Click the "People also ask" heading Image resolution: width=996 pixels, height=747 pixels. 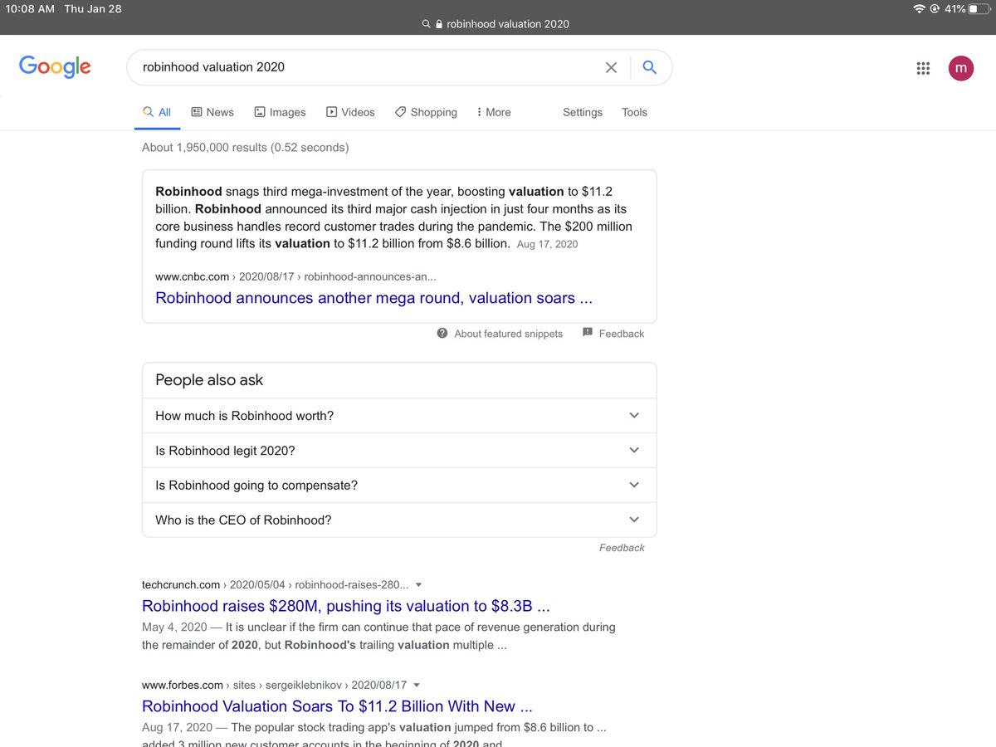pyautogui.click(x=209, y=380)
